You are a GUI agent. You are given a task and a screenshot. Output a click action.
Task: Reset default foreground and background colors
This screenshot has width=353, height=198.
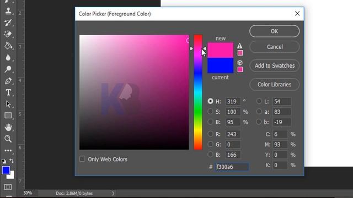[x=4, y=161]
